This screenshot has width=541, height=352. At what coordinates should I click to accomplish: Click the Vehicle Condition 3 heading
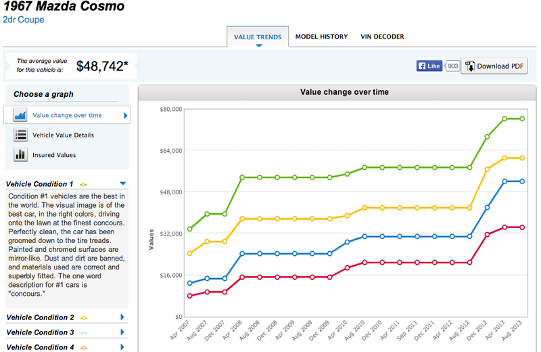tap(40, 332)
